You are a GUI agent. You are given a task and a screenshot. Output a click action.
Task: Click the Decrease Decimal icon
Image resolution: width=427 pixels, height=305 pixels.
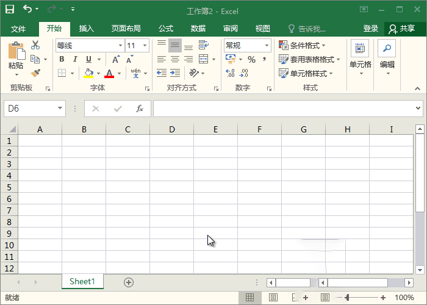[244, 73]
